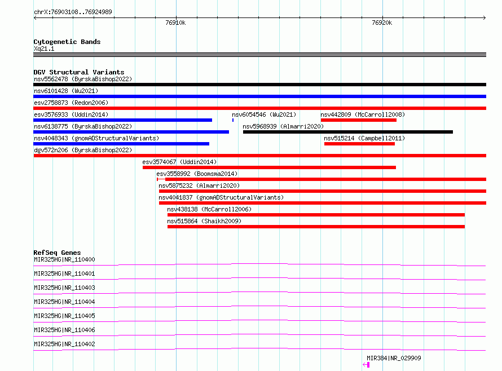Select the blue nsv4048343 variant bar
The image size is (502, 371).
121,144
